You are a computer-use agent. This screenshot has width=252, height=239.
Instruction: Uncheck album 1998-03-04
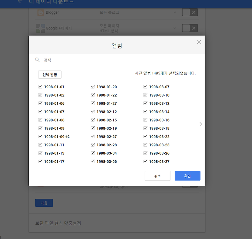[x=93, y=153]
